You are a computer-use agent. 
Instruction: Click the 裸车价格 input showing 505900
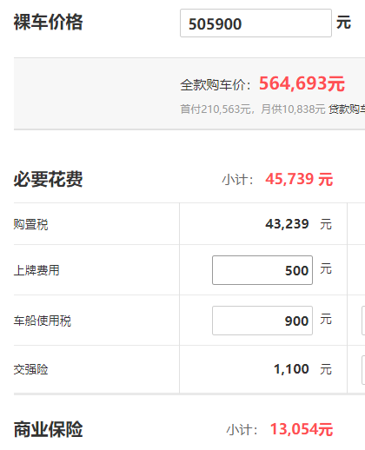pyautogui.click(x=255, y=23)
